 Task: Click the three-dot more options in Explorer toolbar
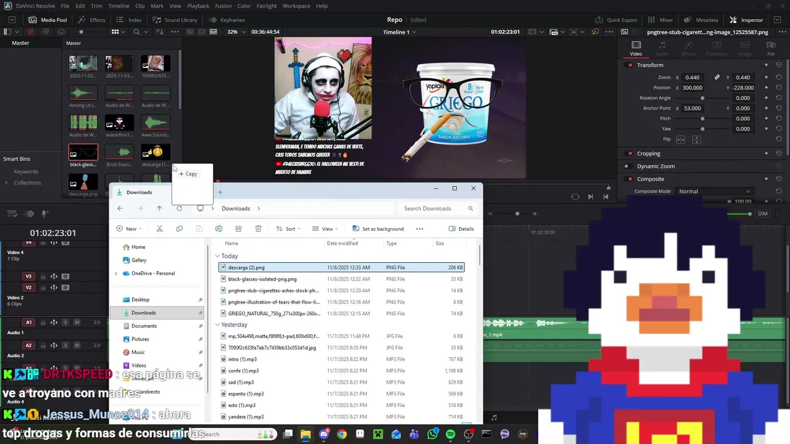tap(420, 229)
